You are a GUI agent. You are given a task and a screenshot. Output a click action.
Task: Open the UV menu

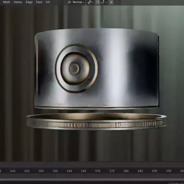tap(48, 2)
